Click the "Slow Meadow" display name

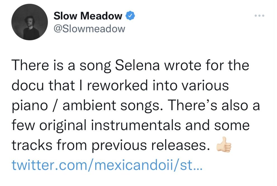point(88,16)
